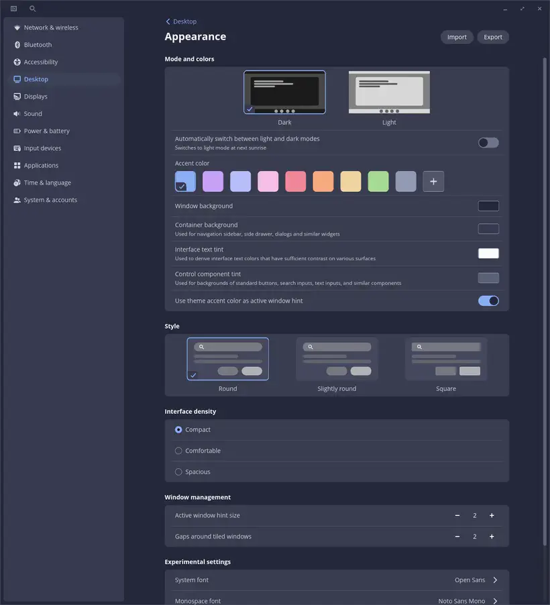Select the Comfortable interface density option

coord(178,451)
